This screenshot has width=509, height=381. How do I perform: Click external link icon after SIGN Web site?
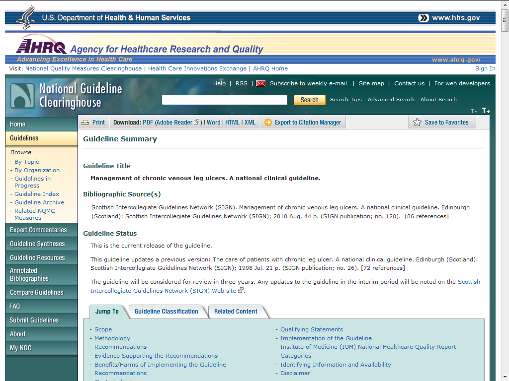241,290
